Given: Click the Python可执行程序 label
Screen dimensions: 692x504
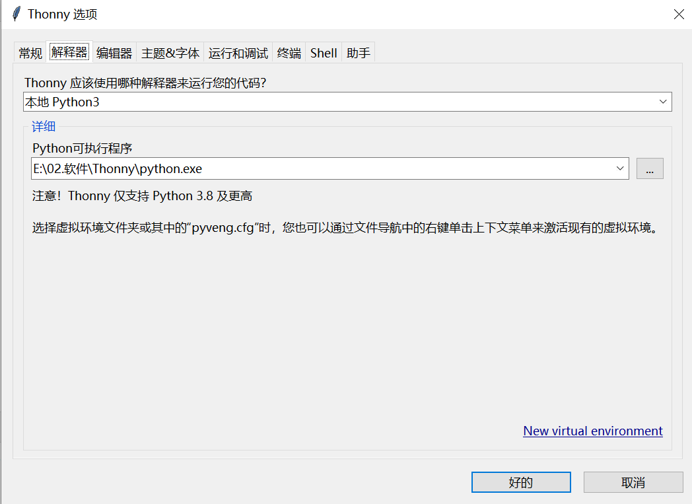Looking at the screenshot, I should point(83,148).
